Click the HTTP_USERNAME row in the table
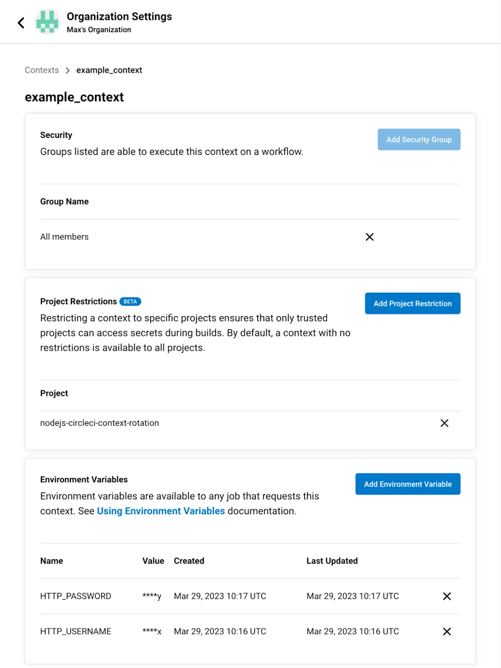 click(76, 631)
